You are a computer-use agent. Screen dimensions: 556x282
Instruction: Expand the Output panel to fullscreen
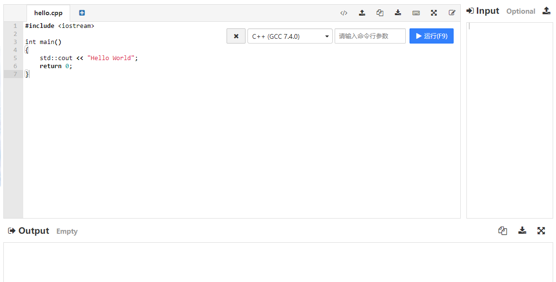tap(541, 231)
